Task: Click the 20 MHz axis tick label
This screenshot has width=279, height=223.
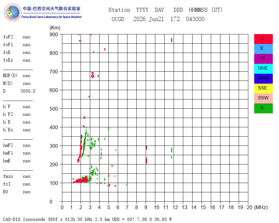Action: 250,207
